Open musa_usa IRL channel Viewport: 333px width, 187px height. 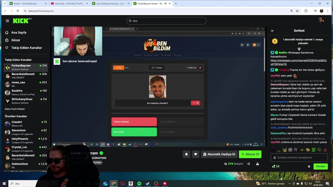(x=25, y=84)
